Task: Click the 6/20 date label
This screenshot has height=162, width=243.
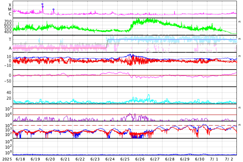Action: pos(50,159)
